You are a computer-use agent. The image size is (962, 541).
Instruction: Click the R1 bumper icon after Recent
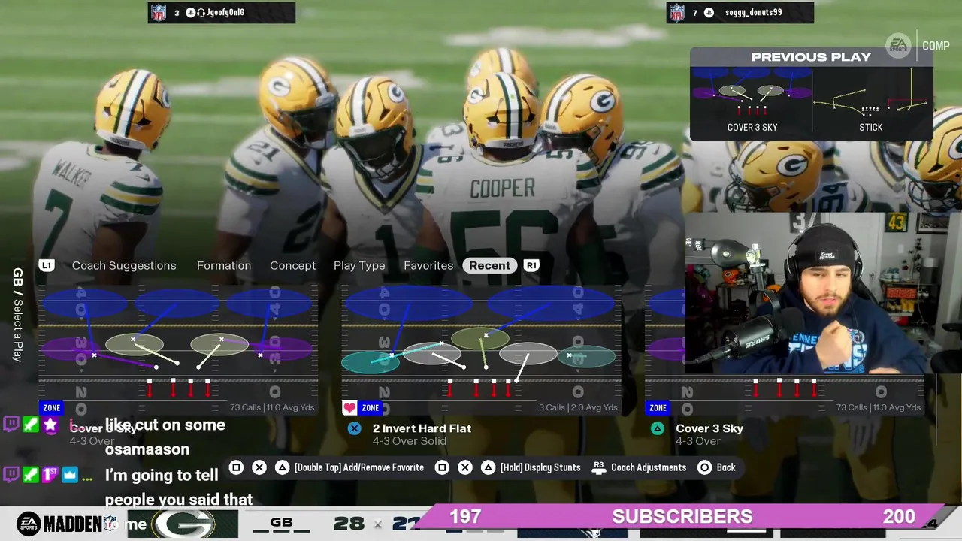(531, 265)
